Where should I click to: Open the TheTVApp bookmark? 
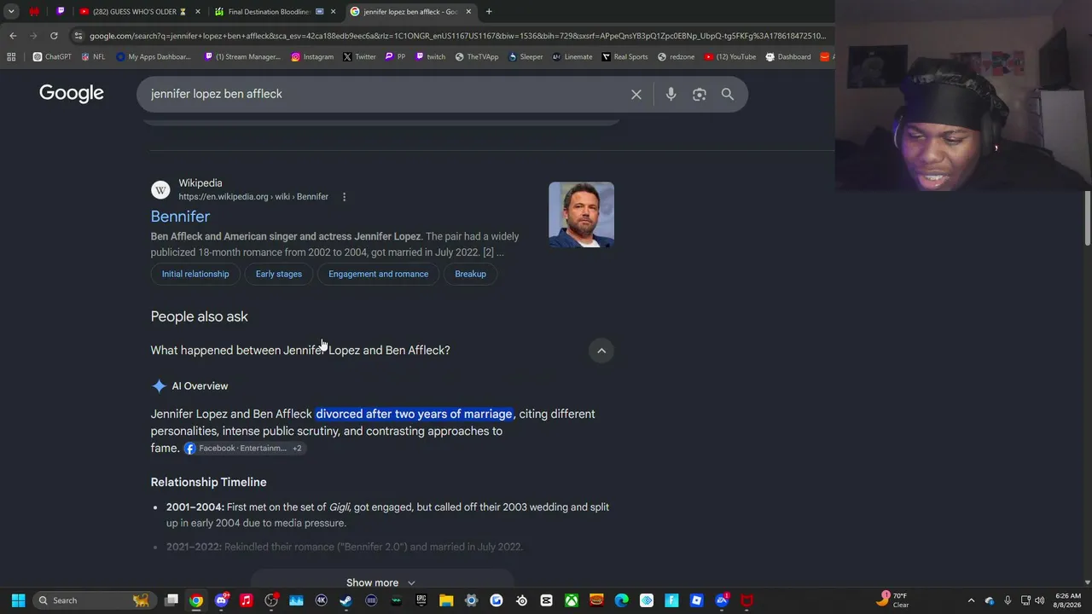tap(477, 57)
